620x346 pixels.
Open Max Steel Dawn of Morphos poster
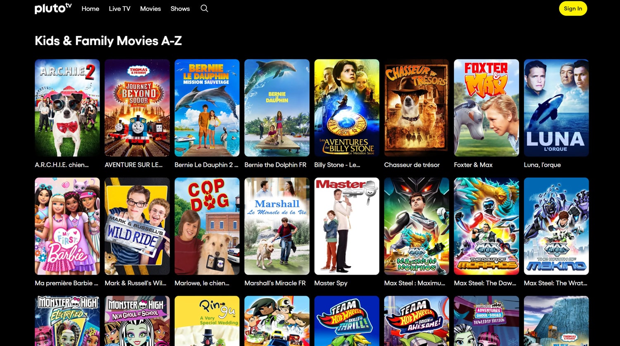486,226
